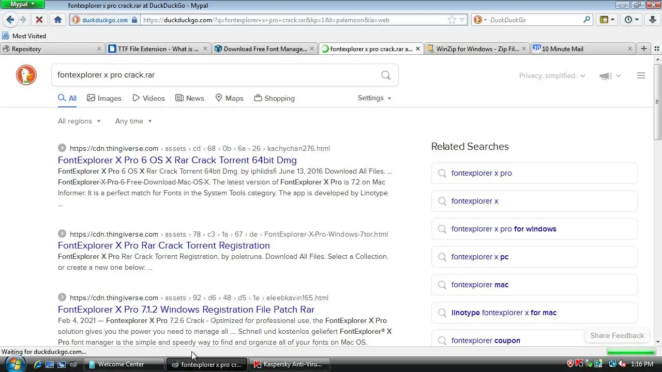Screen dimensions: 662x372
Task: Search related 'fontexplorer mac'
Action: pyautogui.click(x=534, y=285)
